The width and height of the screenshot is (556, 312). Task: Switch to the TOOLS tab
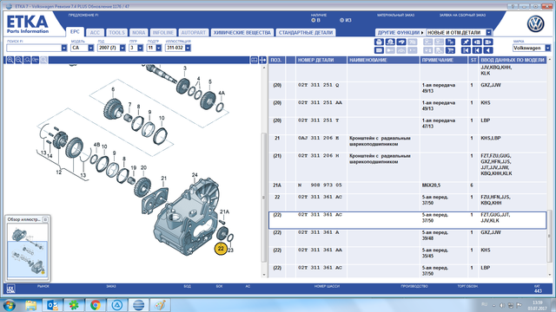coord(116,33)
